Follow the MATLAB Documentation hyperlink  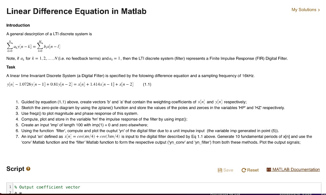[296, 169]
